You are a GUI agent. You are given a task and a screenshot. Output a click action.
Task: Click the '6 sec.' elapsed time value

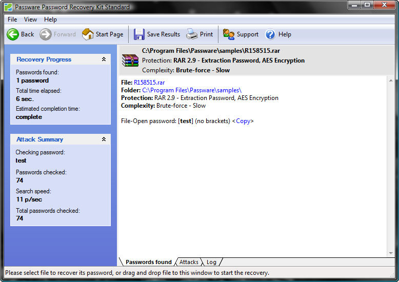tap(25, 99)
